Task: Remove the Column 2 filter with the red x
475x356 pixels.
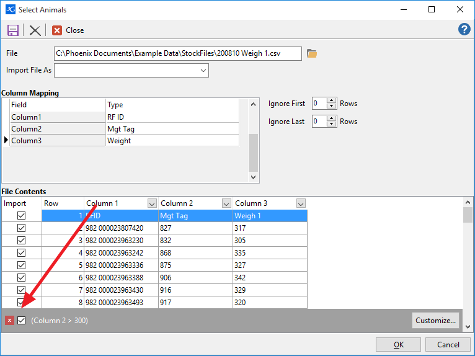Action: pyautogui.click(x=9, y=320)
